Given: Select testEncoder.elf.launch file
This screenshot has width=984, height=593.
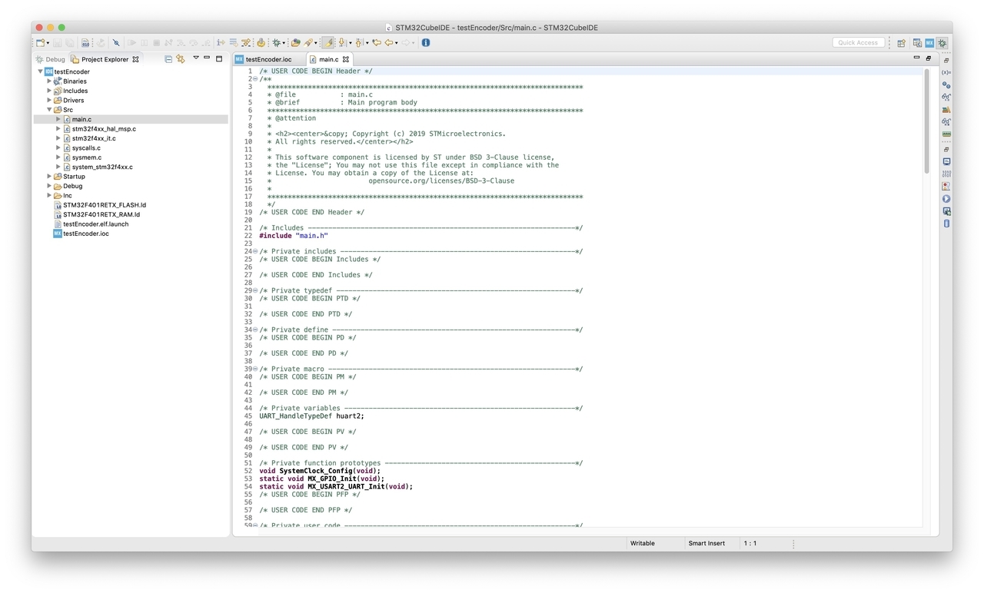Looking at the screenshot, I should click(96, 224).
